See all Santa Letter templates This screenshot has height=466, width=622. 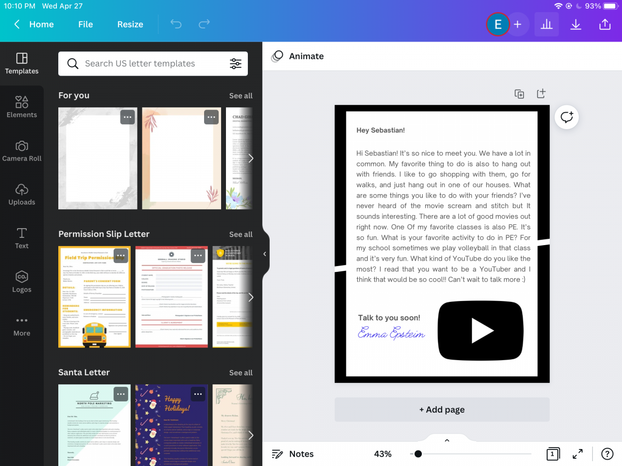click(x=241, y=373)
